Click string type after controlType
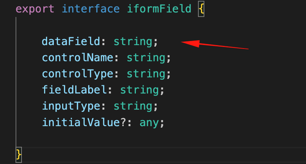Image resolution: width=306 pixels, height=164 pixels. 146,75
